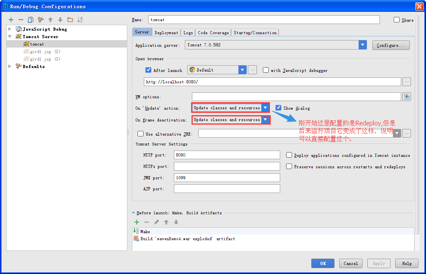
Task: Expand the VM options field editor
Action: click(407, 97)
